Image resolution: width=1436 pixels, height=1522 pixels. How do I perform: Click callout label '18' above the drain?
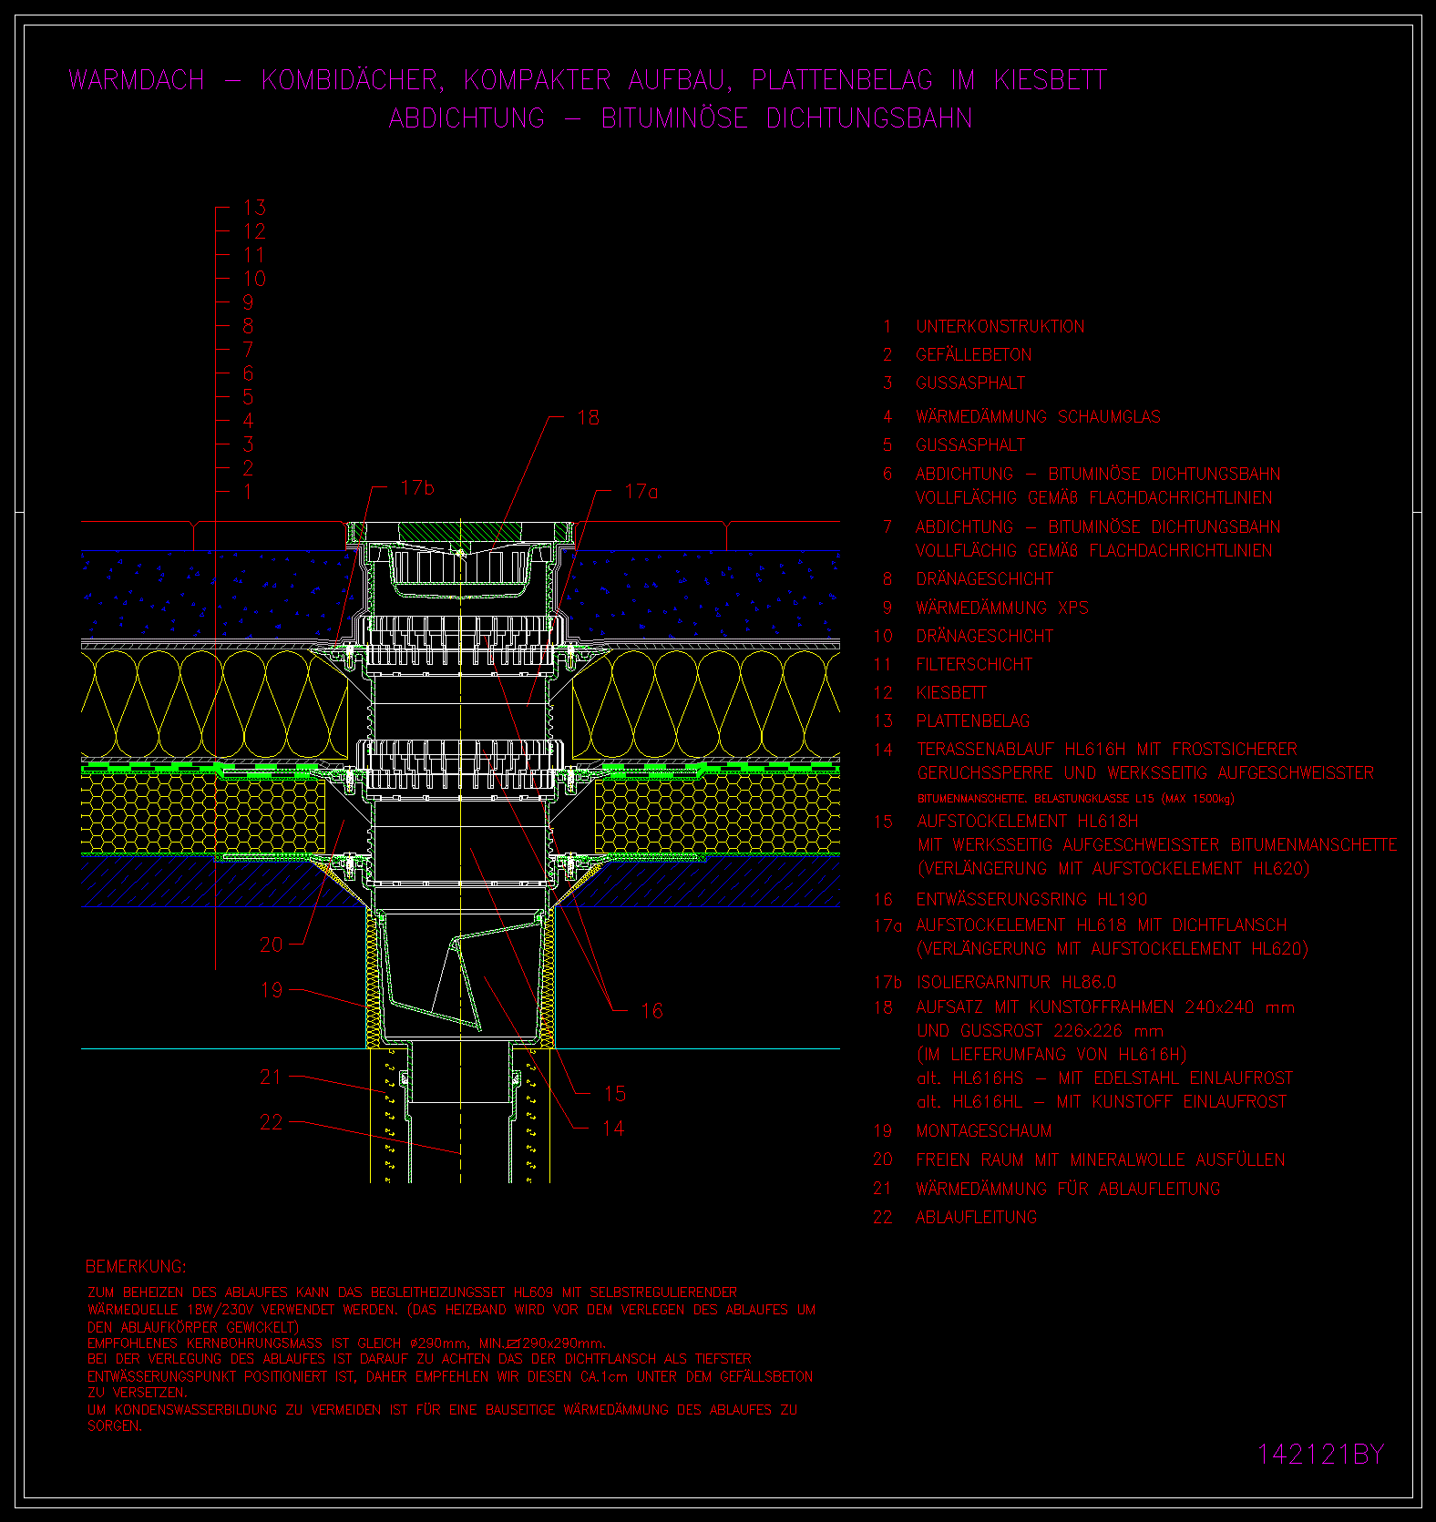pyautogui.click(x=589, y=417)
